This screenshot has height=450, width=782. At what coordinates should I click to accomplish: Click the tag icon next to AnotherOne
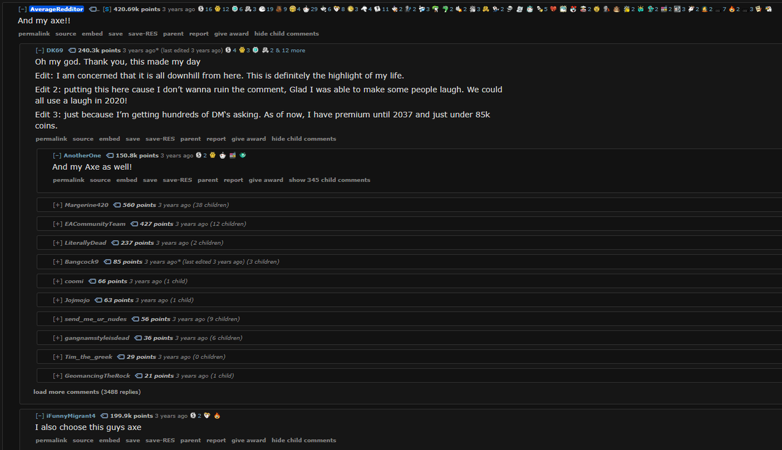110,156
